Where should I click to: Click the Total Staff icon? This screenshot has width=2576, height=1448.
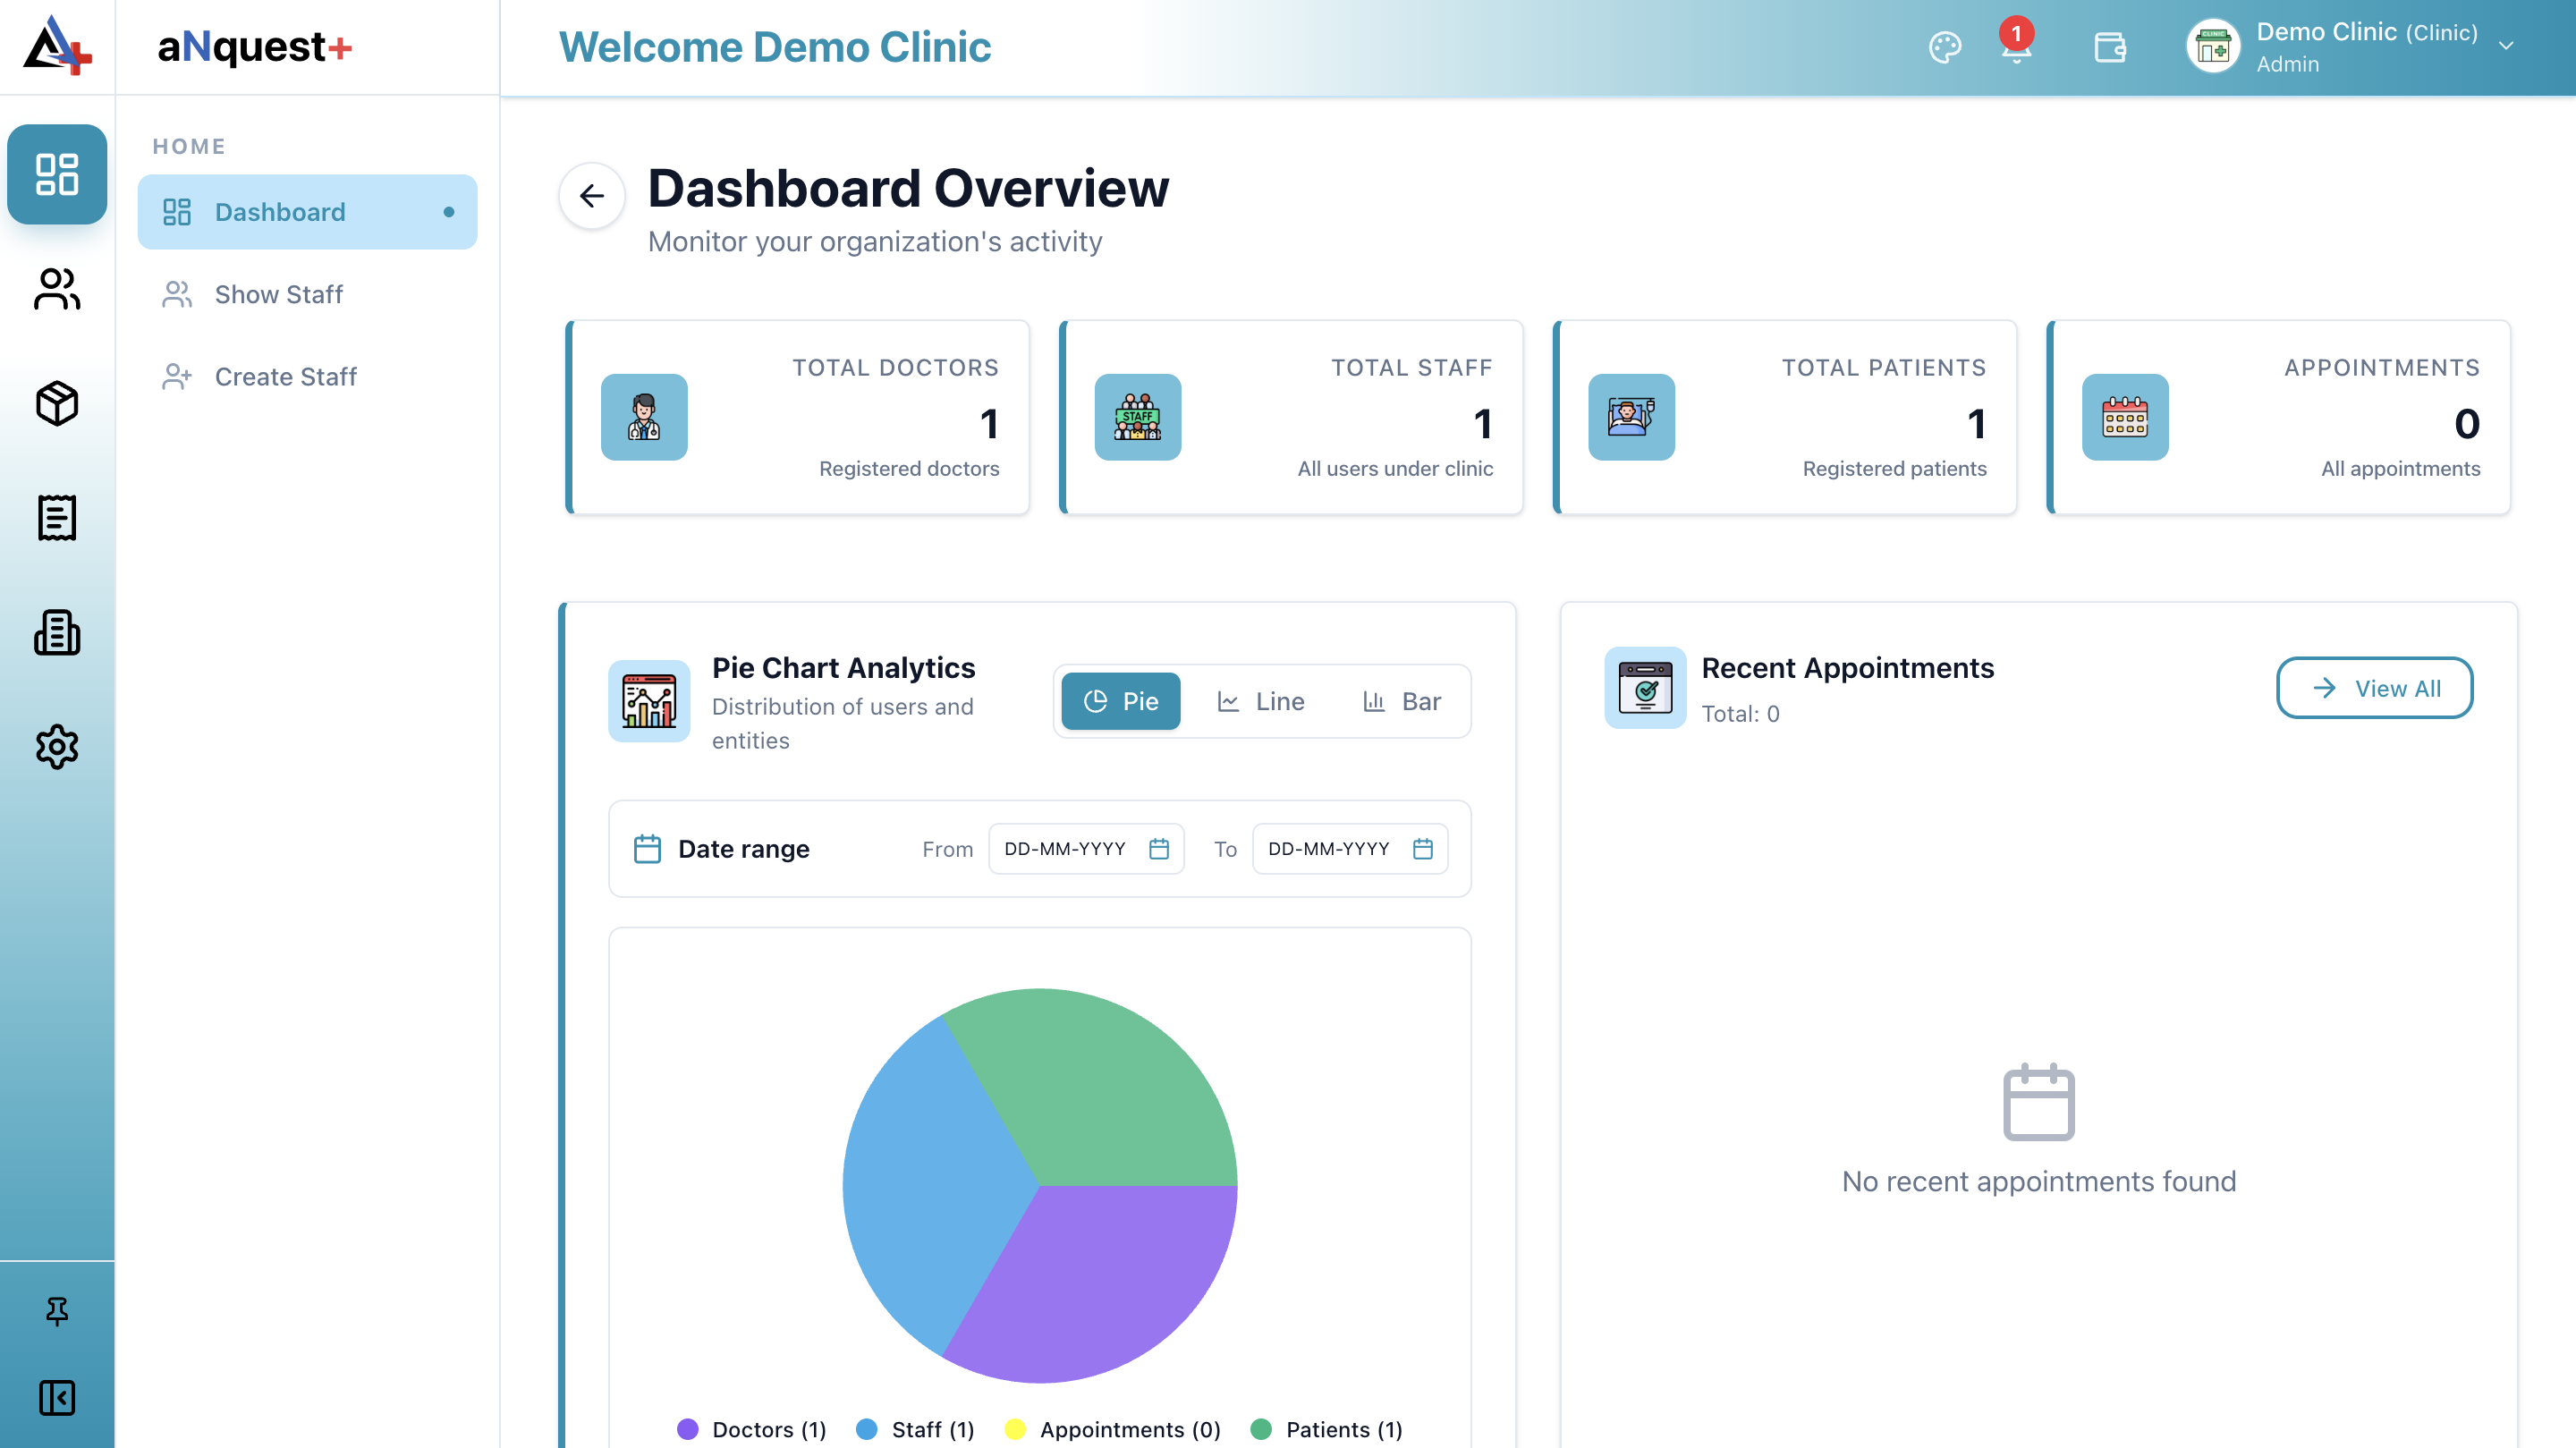pos(1138,417)
